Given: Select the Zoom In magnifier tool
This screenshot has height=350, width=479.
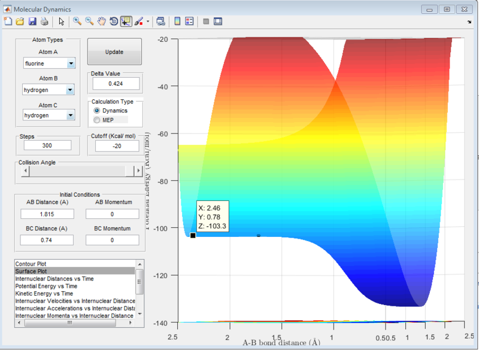Looking at the screenshot, I should 77,22.
